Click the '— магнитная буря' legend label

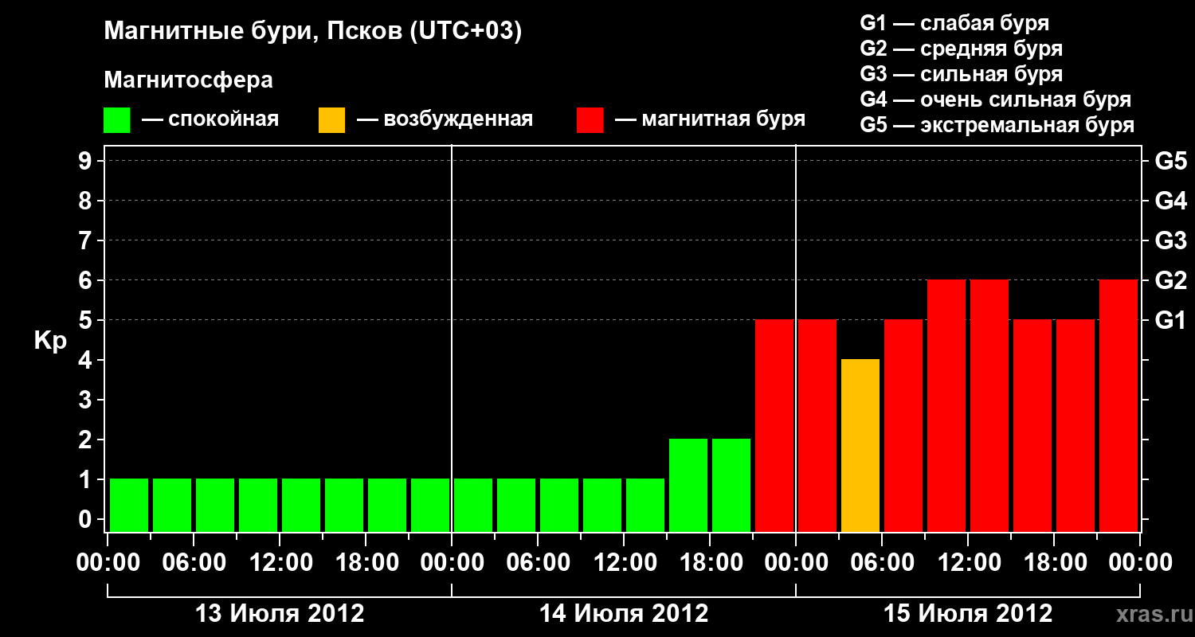coord(710,119)
